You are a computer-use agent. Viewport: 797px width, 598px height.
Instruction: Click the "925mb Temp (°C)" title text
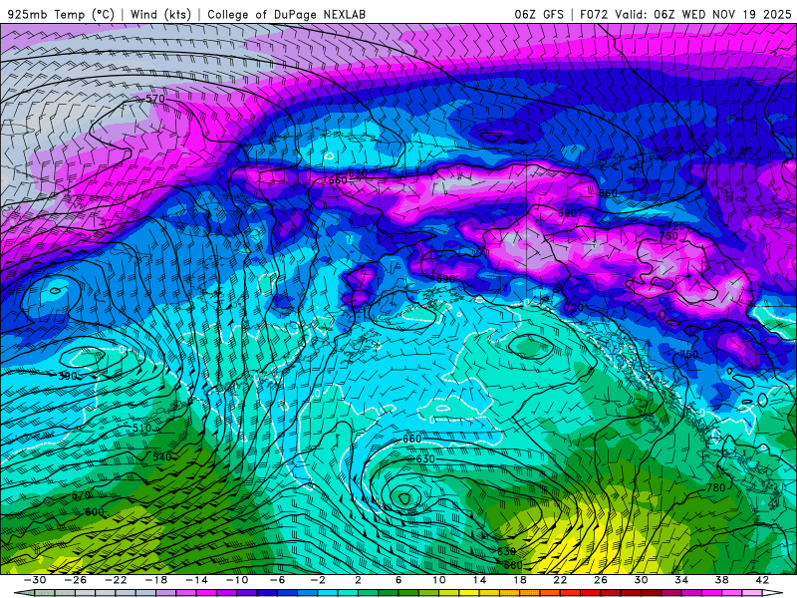coord(61,14)
